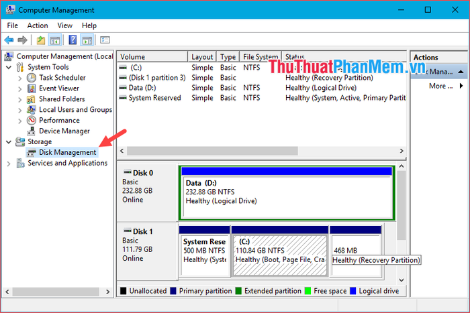This screenshot has width=470, height=313.
Task: Select the (C:) volume row
Action: point(261,68)
